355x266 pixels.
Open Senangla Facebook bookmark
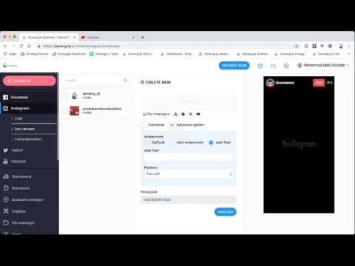69,54
